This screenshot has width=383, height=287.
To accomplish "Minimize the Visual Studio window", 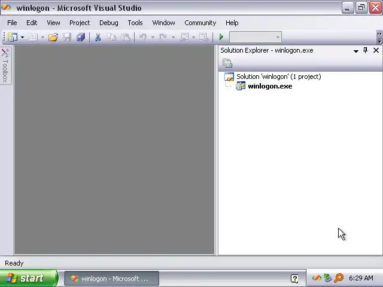I will tap(347, 8).
